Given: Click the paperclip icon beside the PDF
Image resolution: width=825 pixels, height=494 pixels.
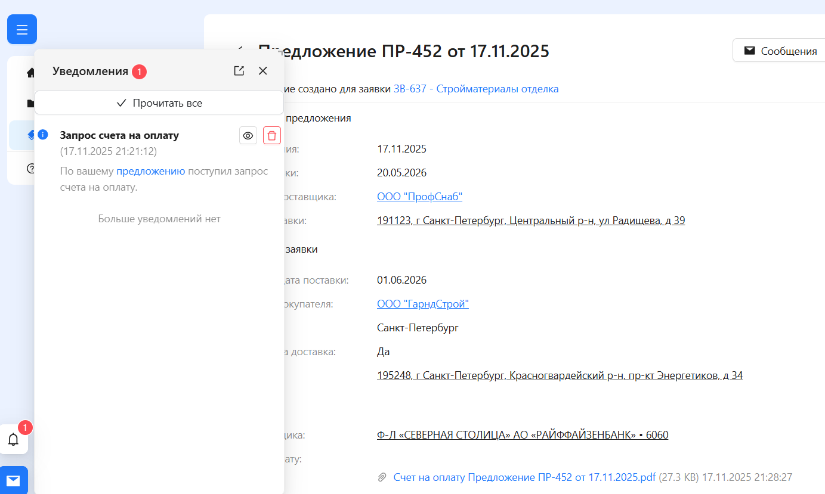Looking at the screenshot, I should [x=382, y=477].
